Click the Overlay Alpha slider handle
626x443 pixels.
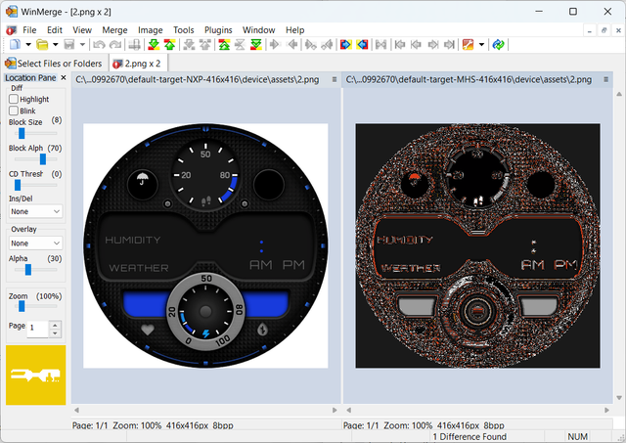28,270
